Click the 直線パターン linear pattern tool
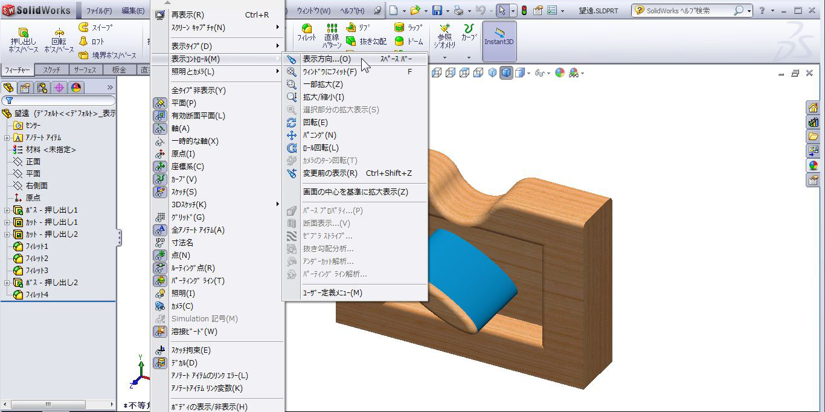Viewport: 825px width, 412px height. pyautogui.click(x=332, y=36)
